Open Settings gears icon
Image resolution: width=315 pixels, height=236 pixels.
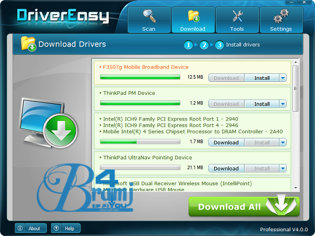pyautogui.click(x=281, y=20)
